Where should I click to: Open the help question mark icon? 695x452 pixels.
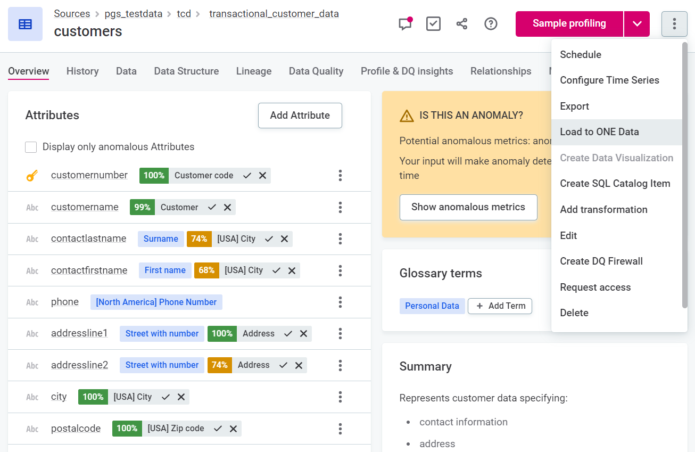[491, 24]
